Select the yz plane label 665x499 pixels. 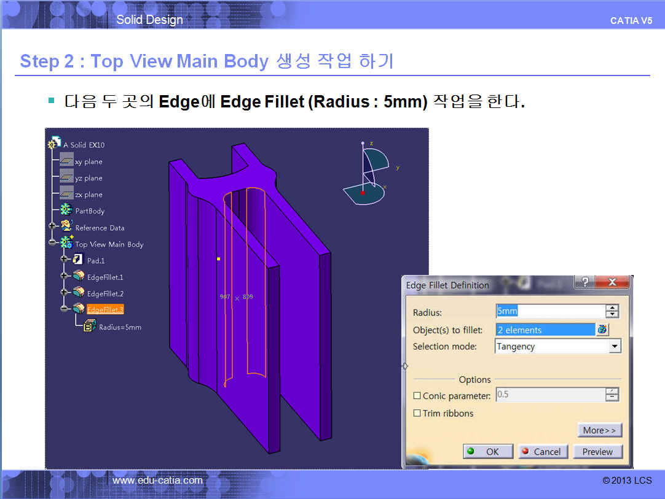coord(89,179)
